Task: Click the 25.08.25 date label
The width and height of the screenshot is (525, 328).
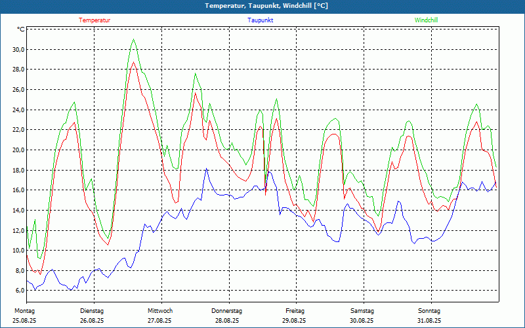Action: [24, 321]
